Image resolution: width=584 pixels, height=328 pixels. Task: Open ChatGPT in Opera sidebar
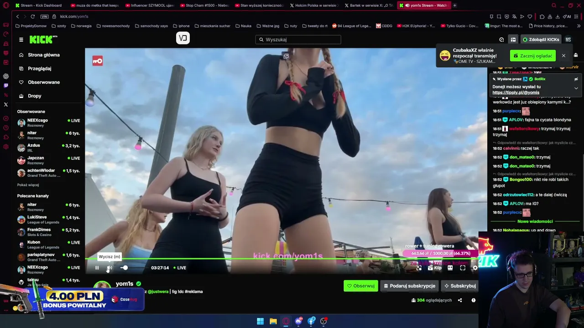pos(6,76)
